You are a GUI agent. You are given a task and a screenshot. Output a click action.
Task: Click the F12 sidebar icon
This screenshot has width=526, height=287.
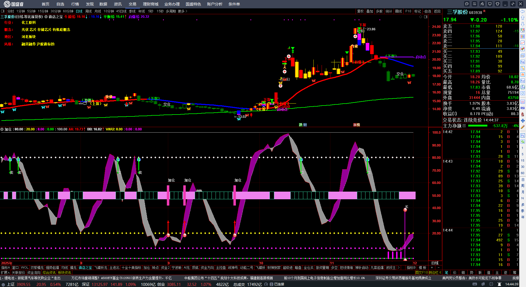click(523, 81)
